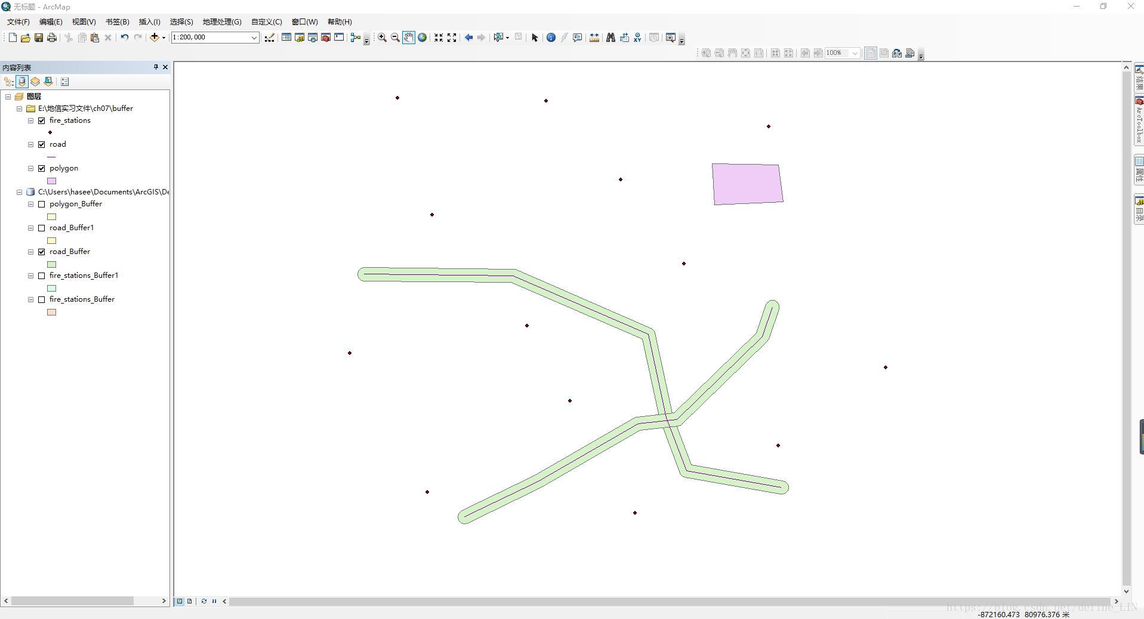Switch to List By Selection view
1144x619 pixels.
(48, 82)
